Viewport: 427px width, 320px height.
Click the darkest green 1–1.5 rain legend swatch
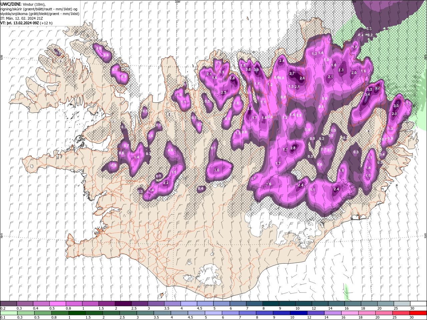pos(77,313)
